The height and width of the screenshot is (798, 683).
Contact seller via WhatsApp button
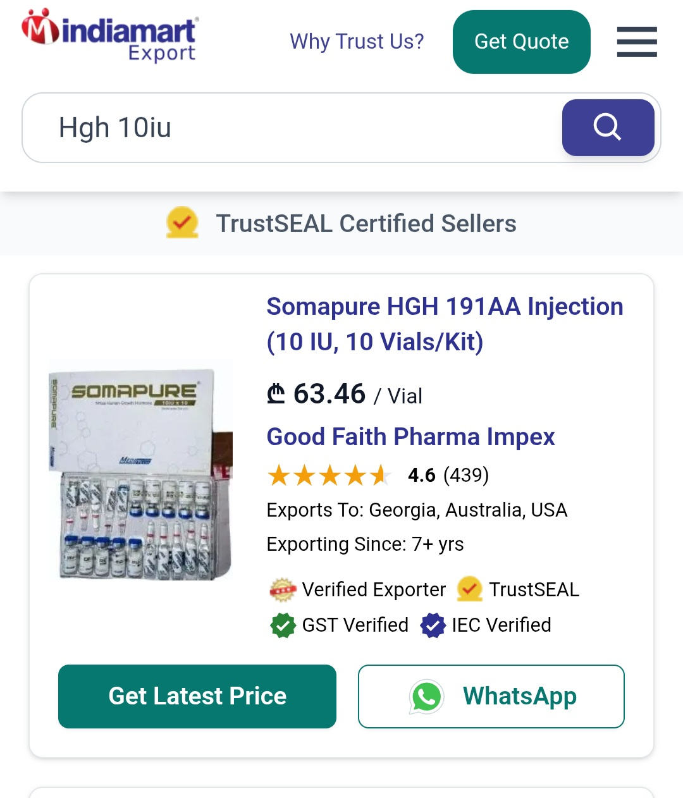[491, 696]
